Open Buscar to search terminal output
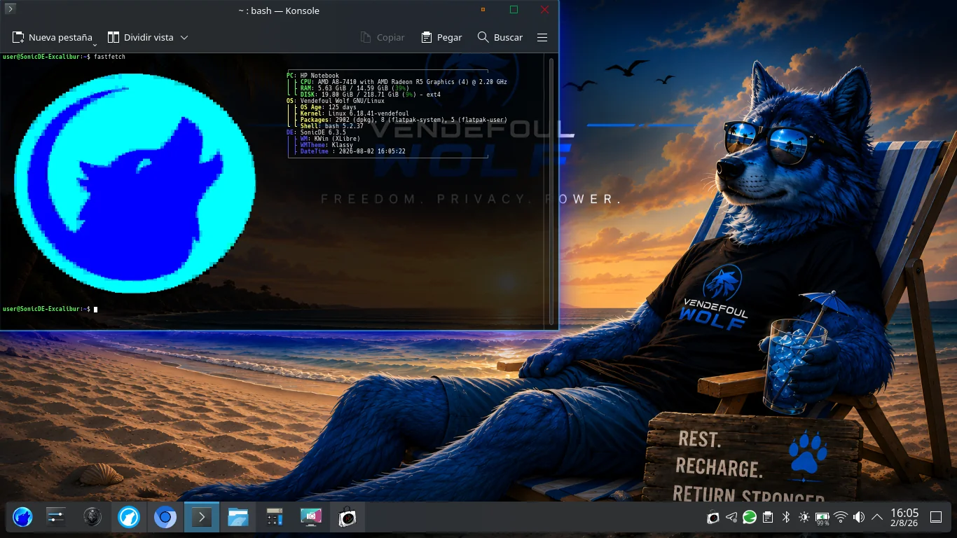This screenshot has height=538, width=957. [500, 37]
